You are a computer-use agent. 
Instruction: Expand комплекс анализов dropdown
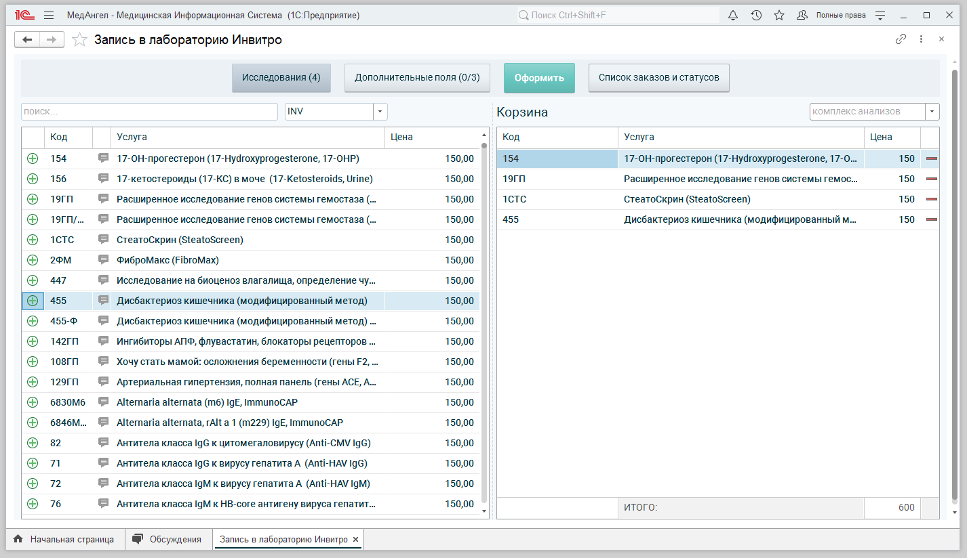point(932,112)
